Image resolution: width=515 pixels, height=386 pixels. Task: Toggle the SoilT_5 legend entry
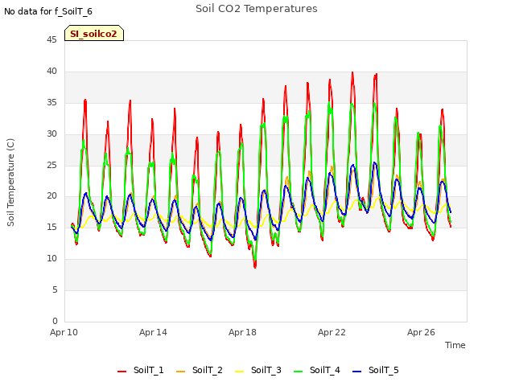376,370
